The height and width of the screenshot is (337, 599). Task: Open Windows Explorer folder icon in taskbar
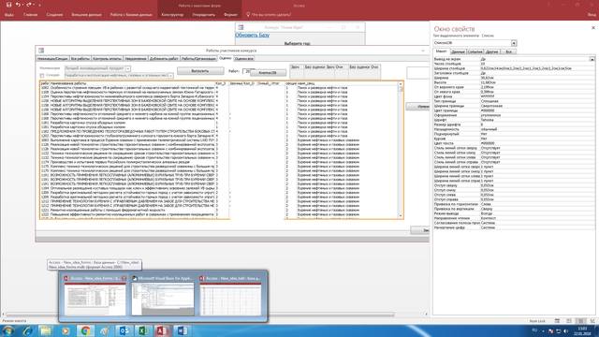pyautogui.click(x=46, y=330)
